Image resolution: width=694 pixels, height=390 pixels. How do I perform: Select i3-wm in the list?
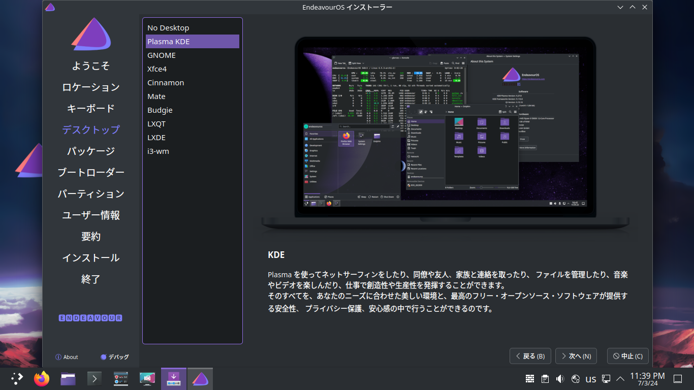click(193, 151)
